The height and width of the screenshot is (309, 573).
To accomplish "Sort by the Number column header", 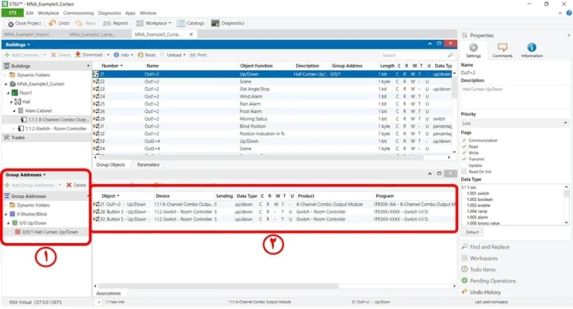I will click(x=112, y=66).
